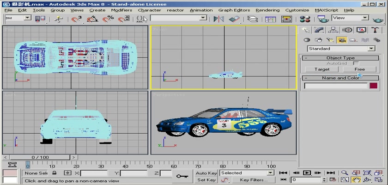Open the MAXScript menu
The image size is (388, 185).
(327, 10)
